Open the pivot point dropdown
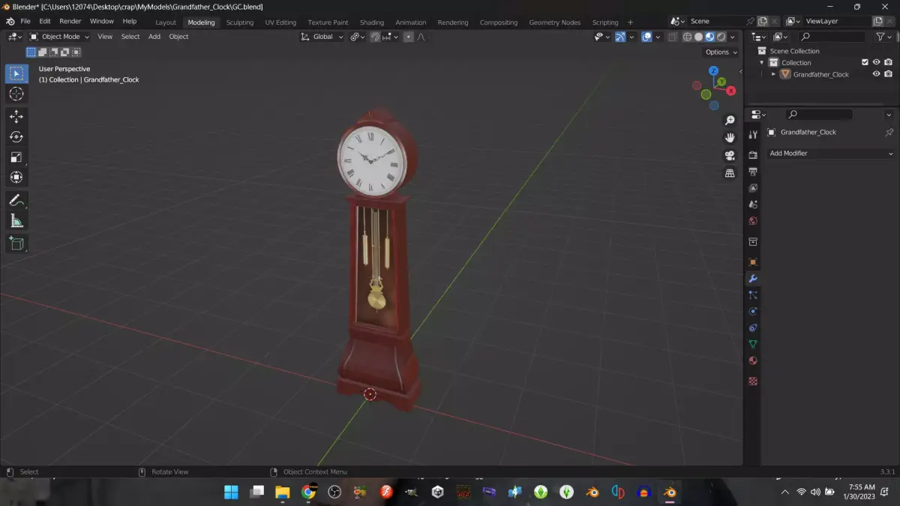This screenshot has height=506, width=900. 357,37
